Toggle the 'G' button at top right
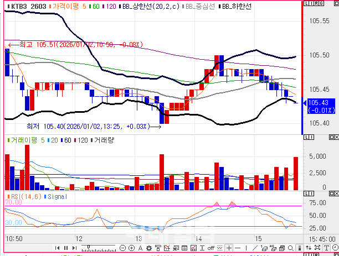This screenshot has height=256, width=339. pos(321,4)
